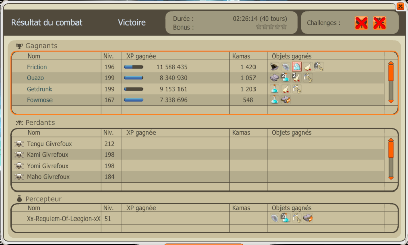View the second failed challenge icon
Screen dimensions: 408x245
[x=379, y=23]
